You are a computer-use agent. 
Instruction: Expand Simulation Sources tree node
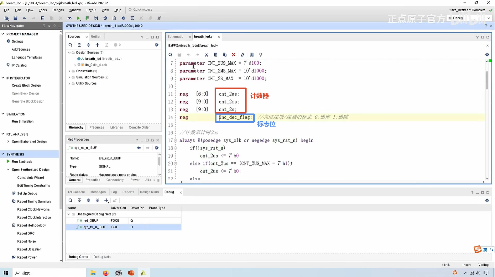[x=69, y=77]
